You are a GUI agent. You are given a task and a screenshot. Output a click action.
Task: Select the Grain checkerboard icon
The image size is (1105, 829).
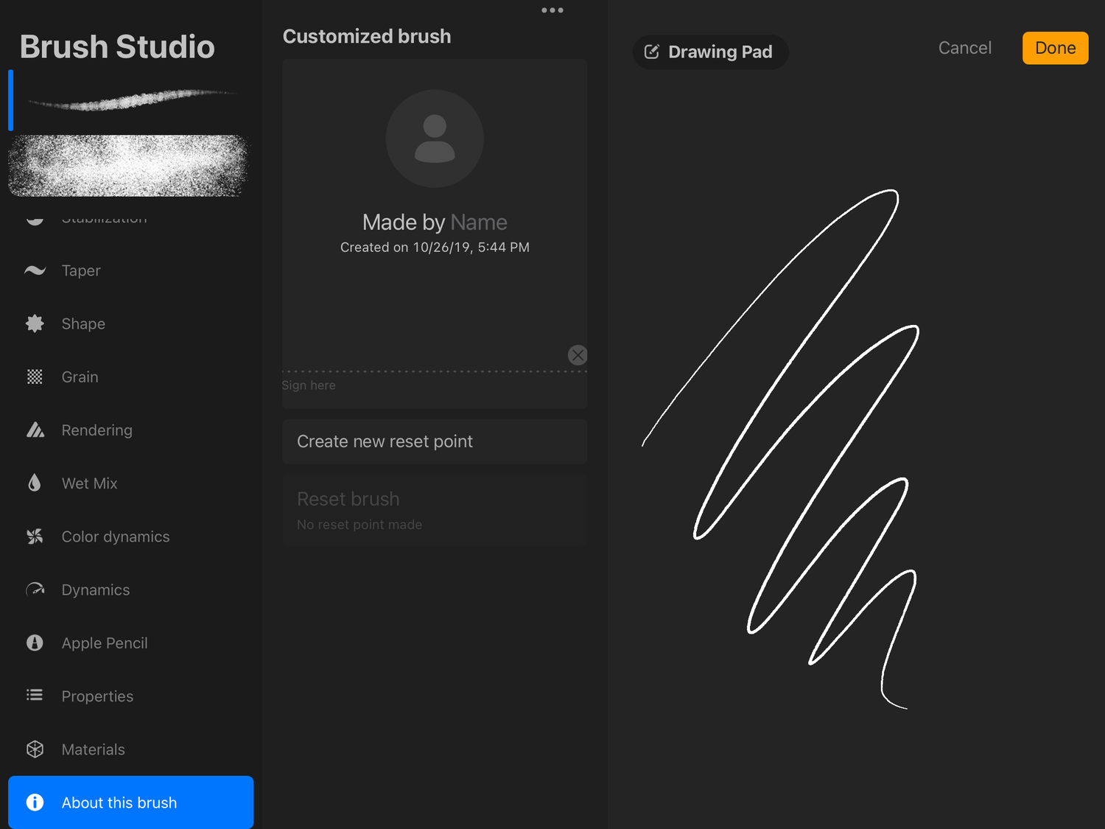coord(35,377)
